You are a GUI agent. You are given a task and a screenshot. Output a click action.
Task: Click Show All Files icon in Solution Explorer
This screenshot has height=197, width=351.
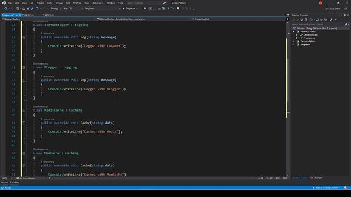pos(325,20)
